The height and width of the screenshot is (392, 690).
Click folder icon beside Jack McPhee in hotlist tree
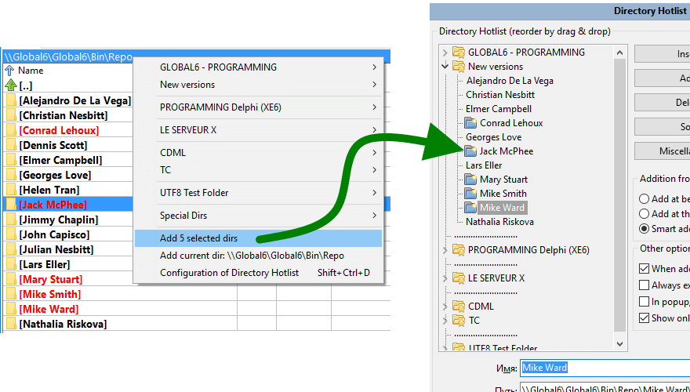pyautogui.click(x=470, y=151)
